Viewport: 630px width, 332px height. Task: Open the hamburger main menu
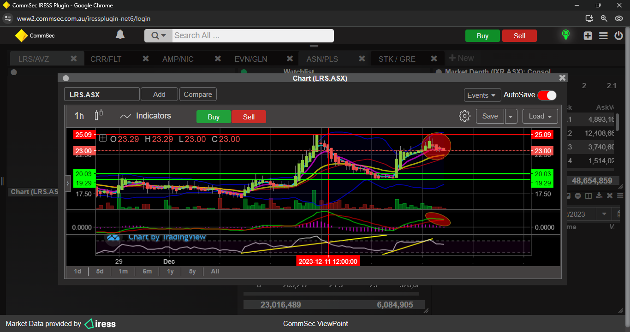coord(603,36)
